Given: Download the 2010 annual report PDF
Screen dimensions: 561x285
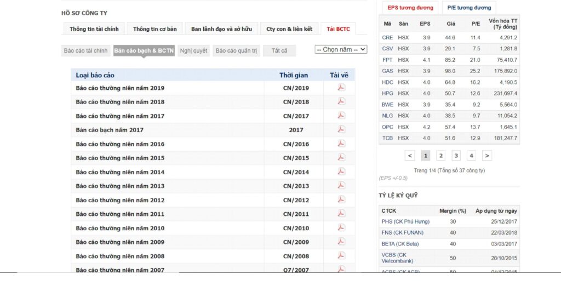Looking at the screenshot, I should click(341, 227).
